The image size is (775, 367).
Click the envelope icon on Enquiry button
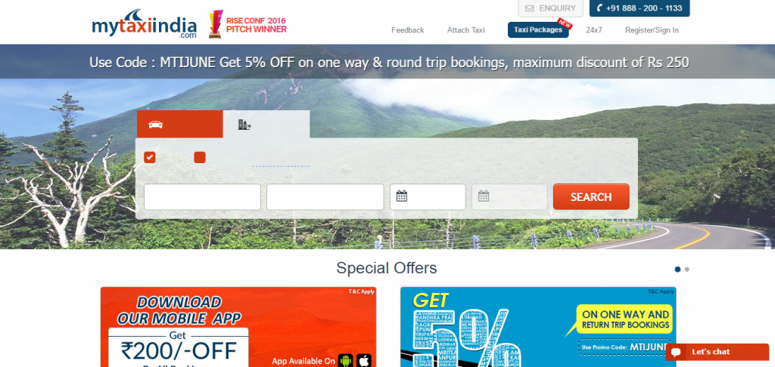[529, 8]
